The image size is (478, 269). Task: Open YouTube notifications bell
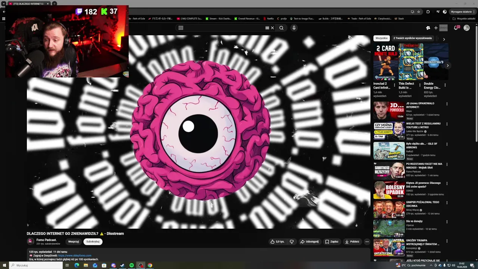tap(456, 28)
